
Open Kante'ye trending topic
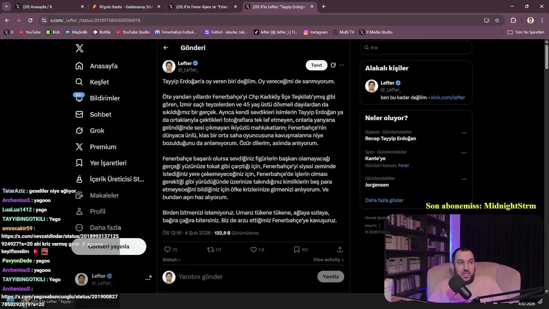click(375, 158)
